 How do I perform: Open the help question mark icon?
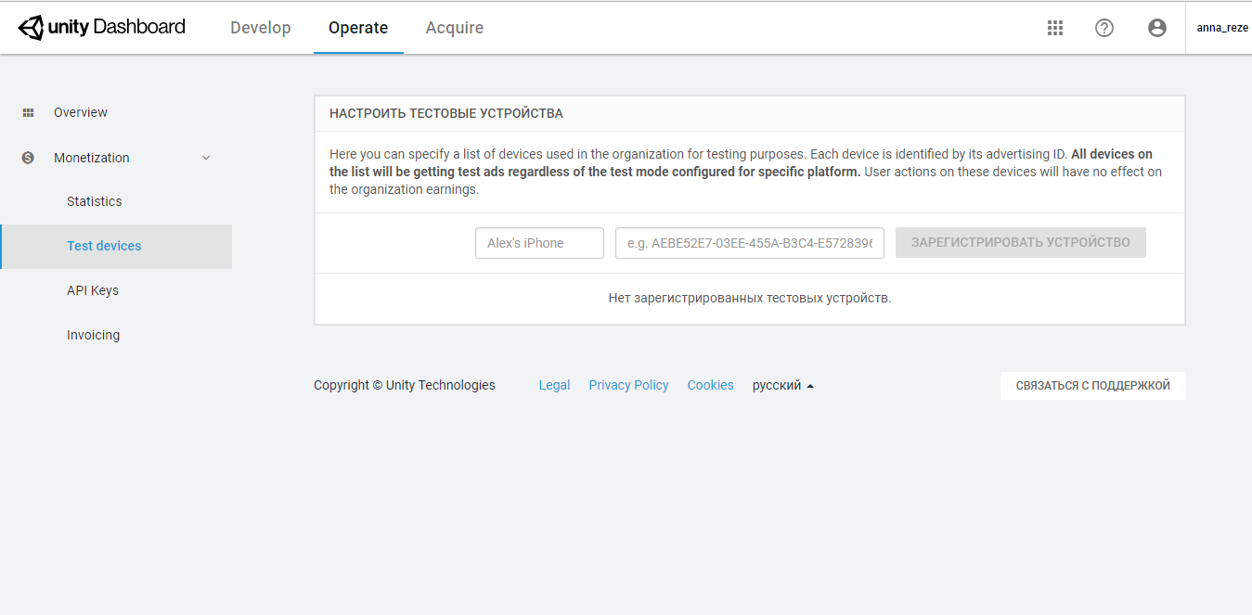pos(1104,28)
